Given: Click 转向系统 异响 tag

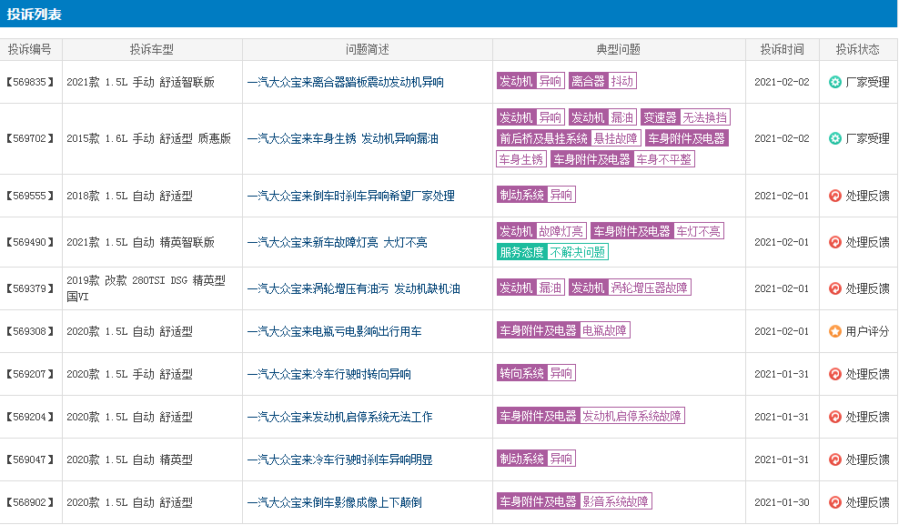Looking at the screenshot, I should [536, 372].
